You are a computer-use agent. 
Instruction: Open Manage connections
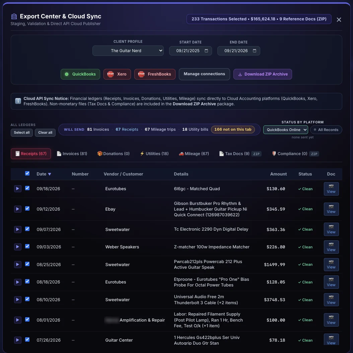pos(204,74)
